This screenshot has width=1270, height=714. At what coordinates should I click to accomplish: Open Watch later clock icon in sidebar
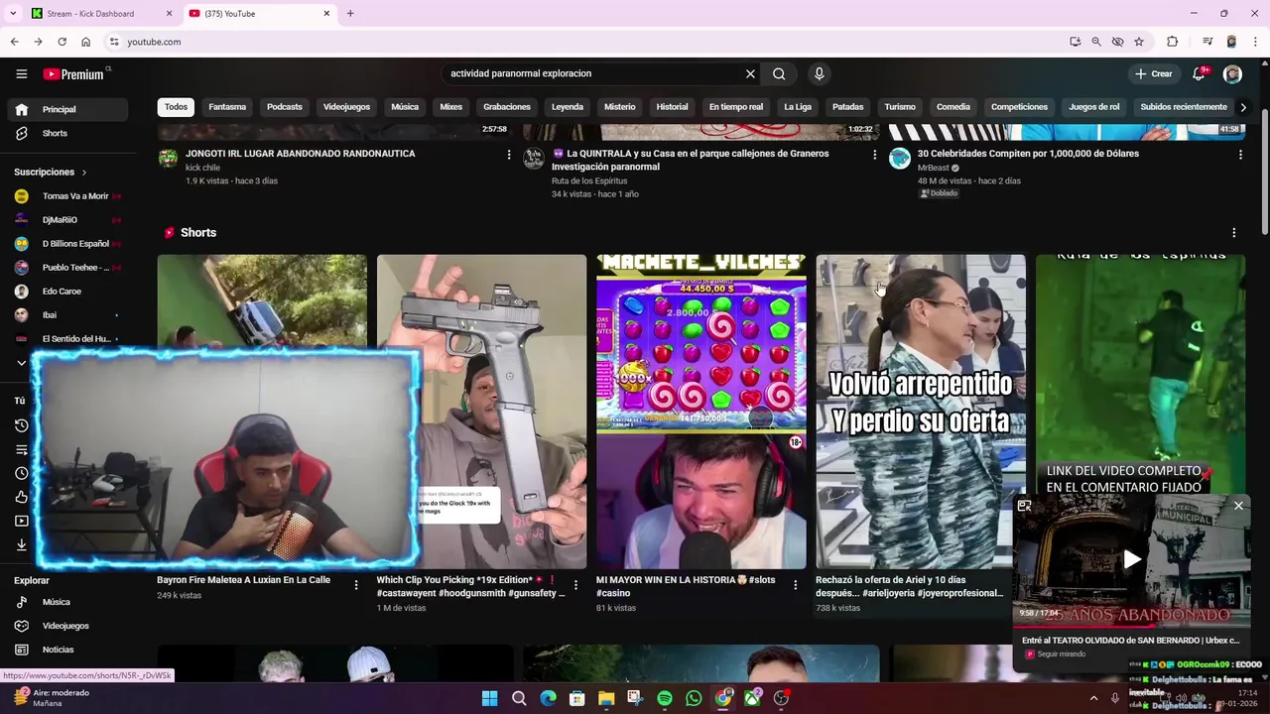tap(22, 473)
